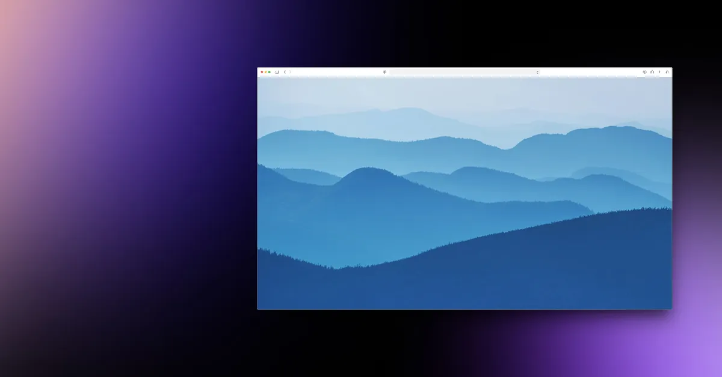Open the privacy shield icon beside address bar
722x377 pixels.
(385, 72)
